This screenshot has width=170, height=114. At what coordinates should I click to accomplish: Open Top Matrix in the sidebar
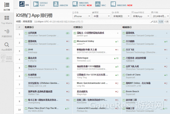7,20
